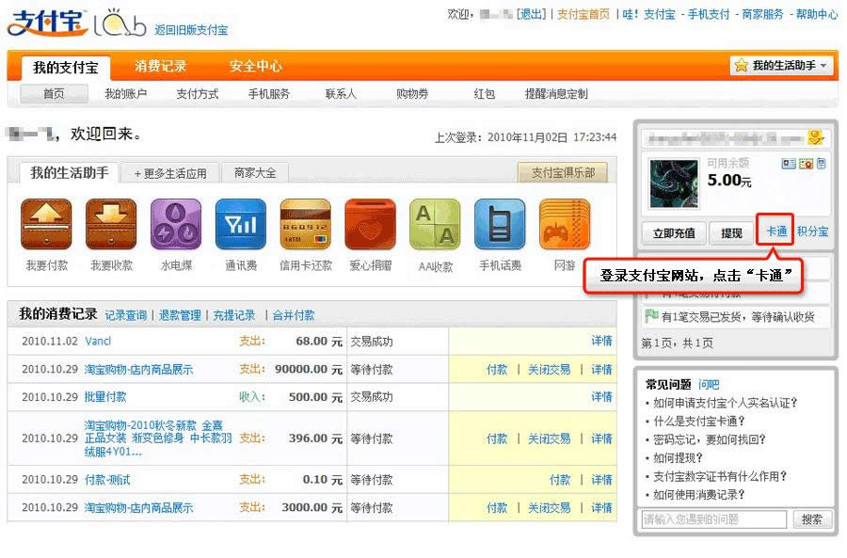Switch to the 消费记录 main tab
This screenshot has width=847, height=558.
click(160, 66)
